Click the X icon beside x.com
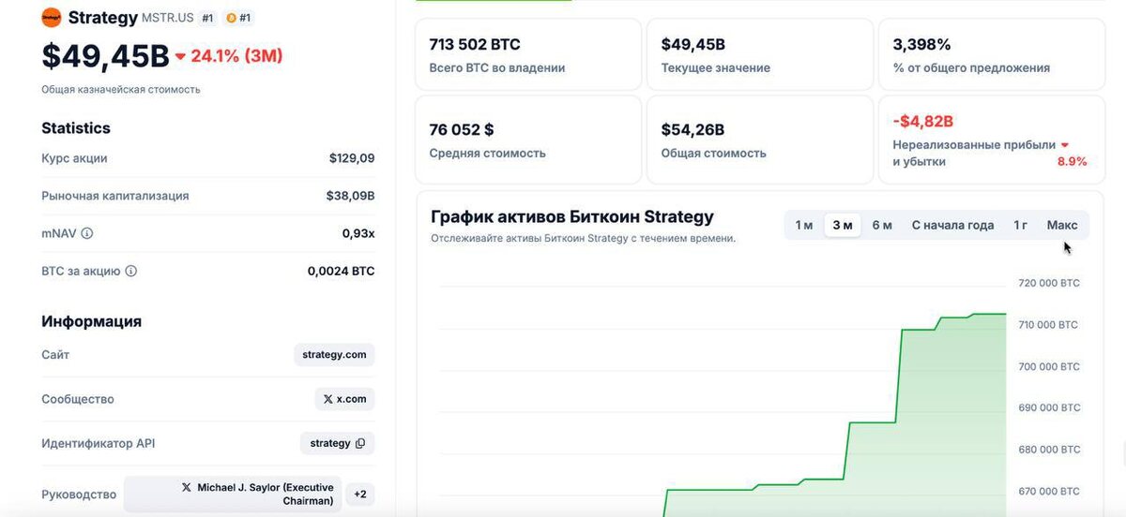The image size is (1126, 517). [x=327, y=399]
